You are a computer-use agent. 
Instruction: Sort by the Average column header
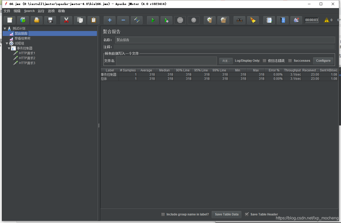pos(146,70)
